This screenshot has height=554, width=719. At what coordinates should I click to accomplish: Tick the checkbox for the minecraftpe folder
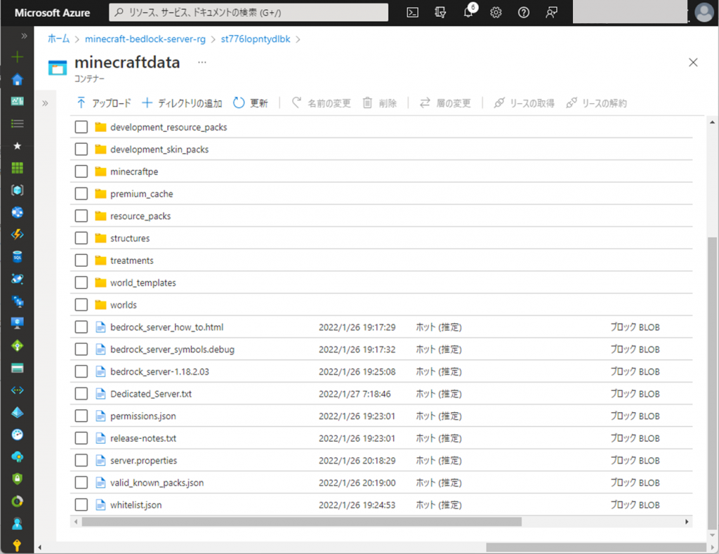point(81,171)
